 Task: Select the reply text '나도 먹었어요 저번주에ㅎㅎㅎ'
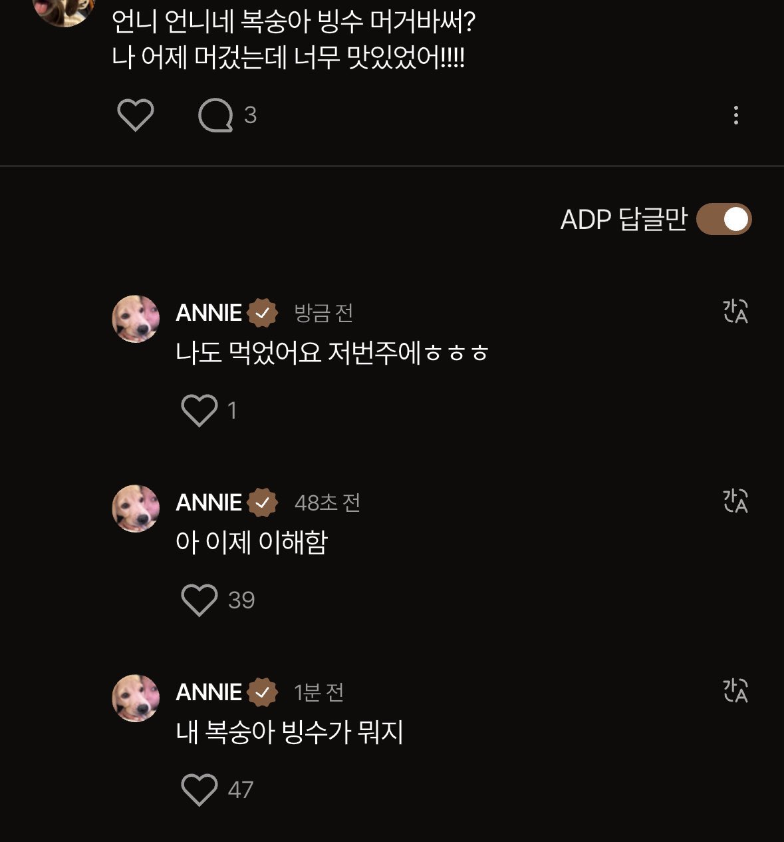(332, 352)
